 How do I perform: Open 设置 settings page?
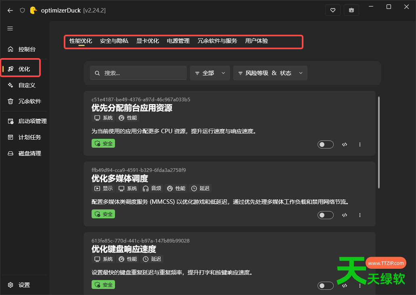coord(24,285)
